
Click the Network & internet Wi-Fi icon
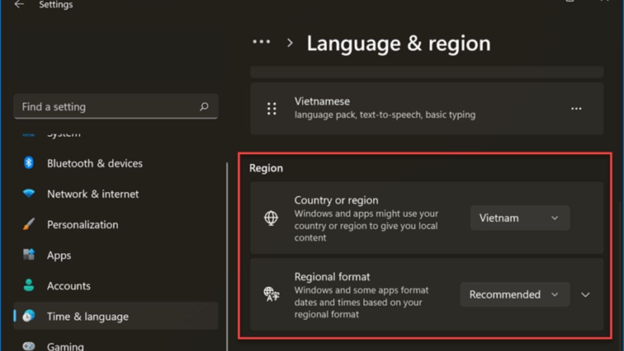pos(29,193)
